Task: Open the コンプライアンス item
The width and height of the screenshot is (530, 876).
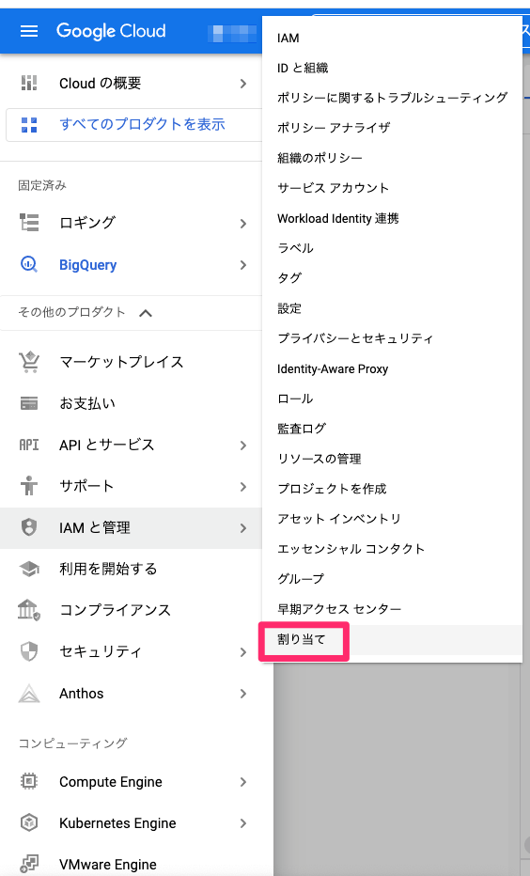Action: [132, 610]
